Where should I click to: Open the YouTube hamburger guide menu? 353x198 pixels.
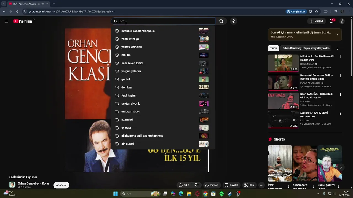point(7,21)
